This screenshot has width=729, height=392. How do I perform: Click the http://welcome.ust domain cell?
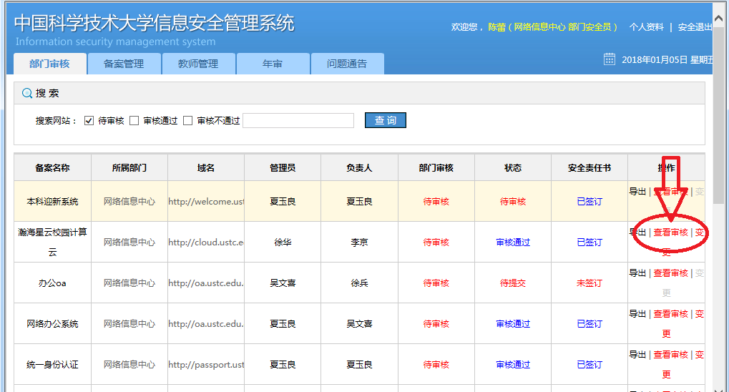click(x=206, y=201)
